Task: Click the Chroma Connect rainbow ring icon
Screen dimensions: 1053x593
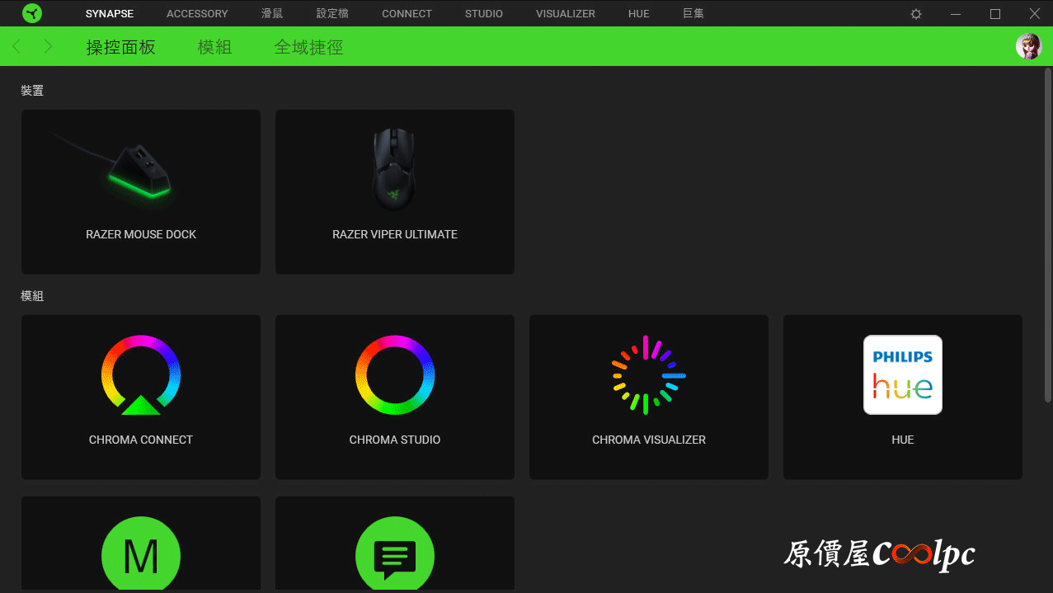Action: click(x=141, y=374)
